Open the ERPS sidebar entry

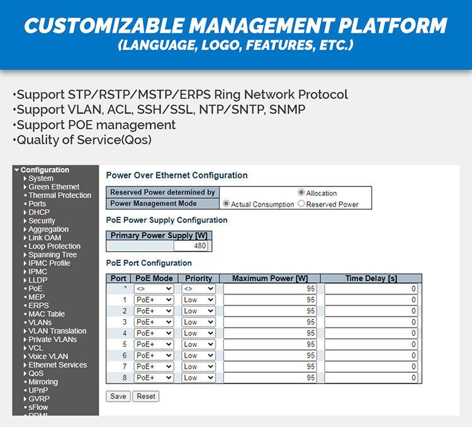click(38, 305)
